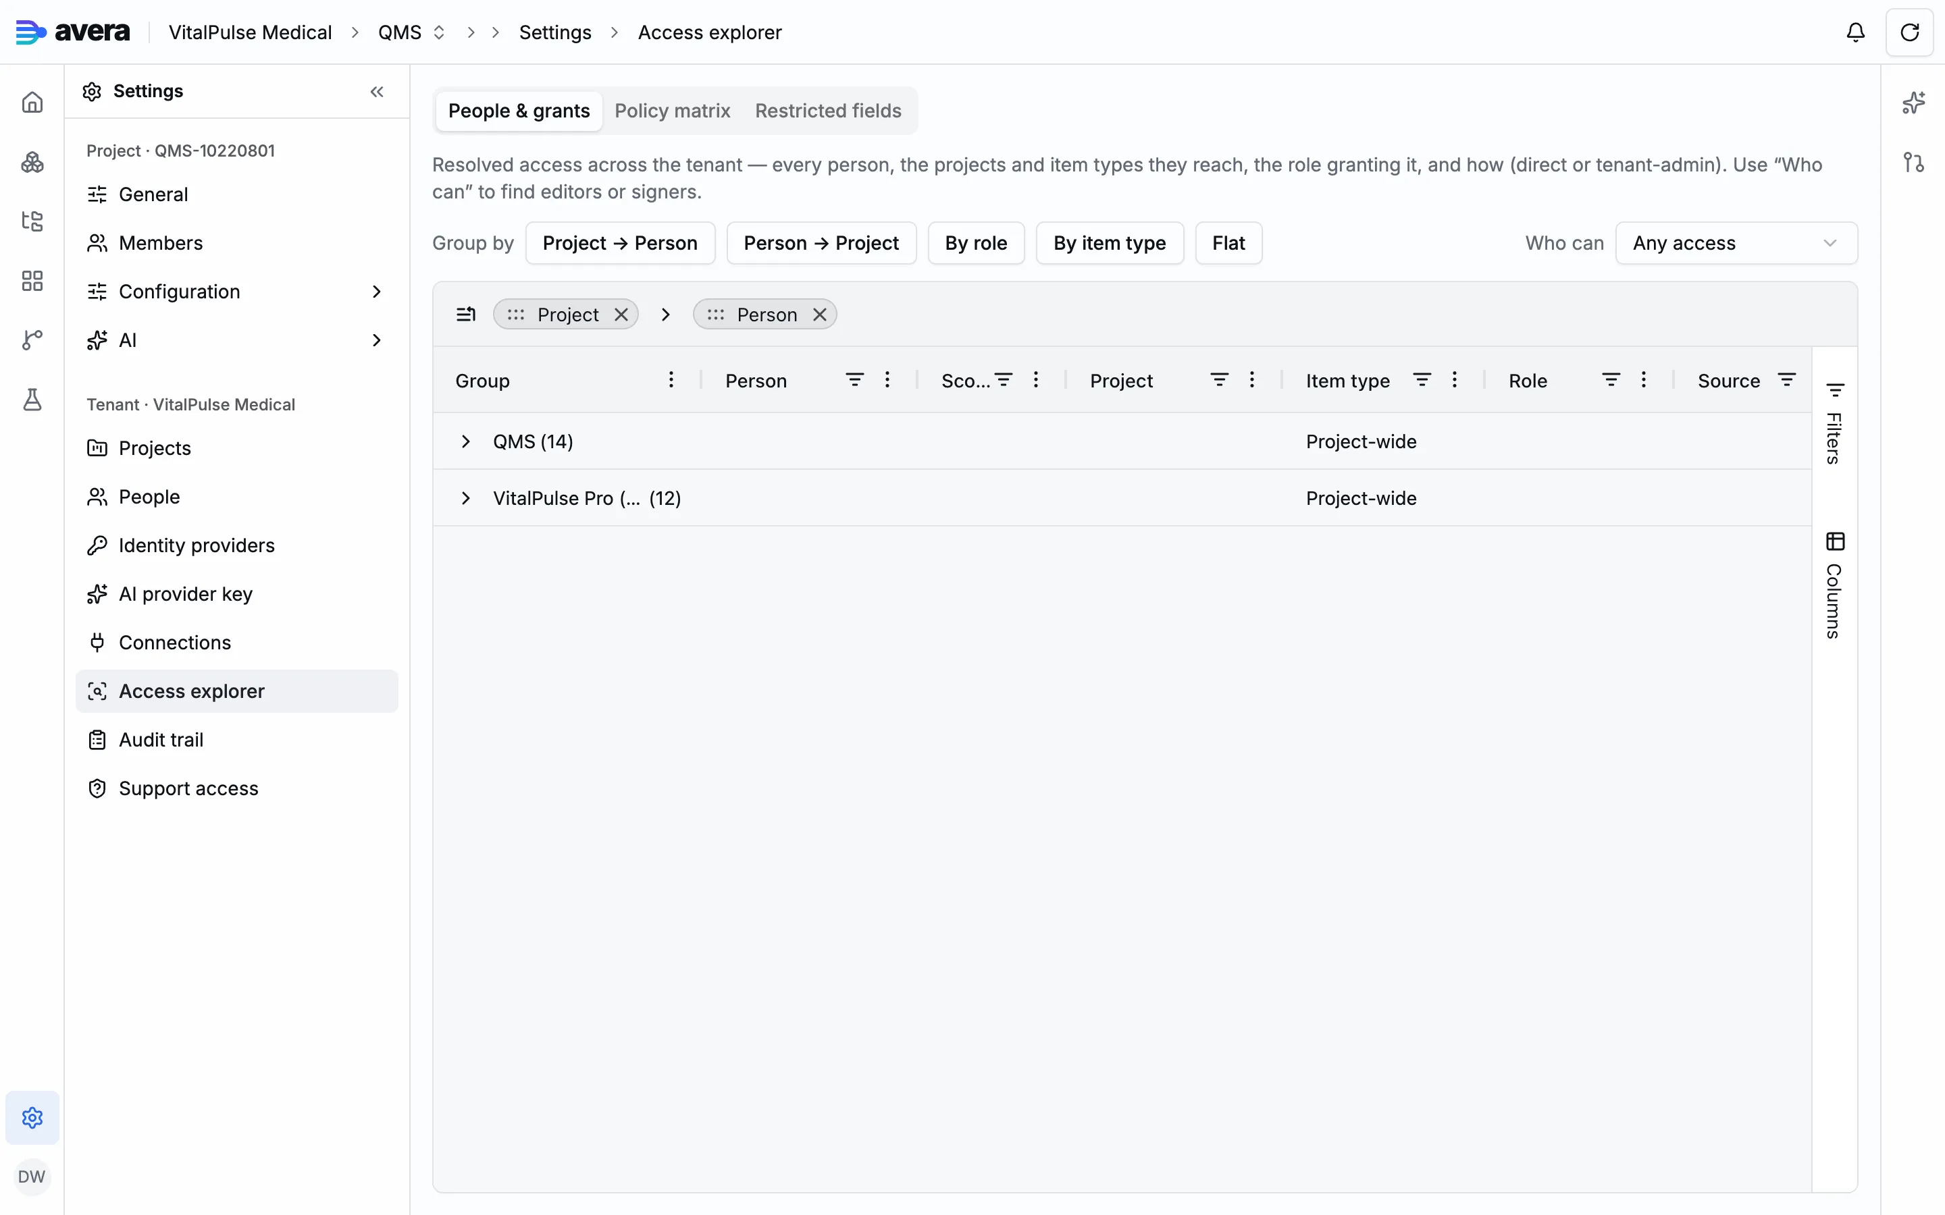Expand the VitalPulse Pro (12) group row
Image resolution: width=1945 pixels, height=1215 pixels.
click(x=465, y=498)
